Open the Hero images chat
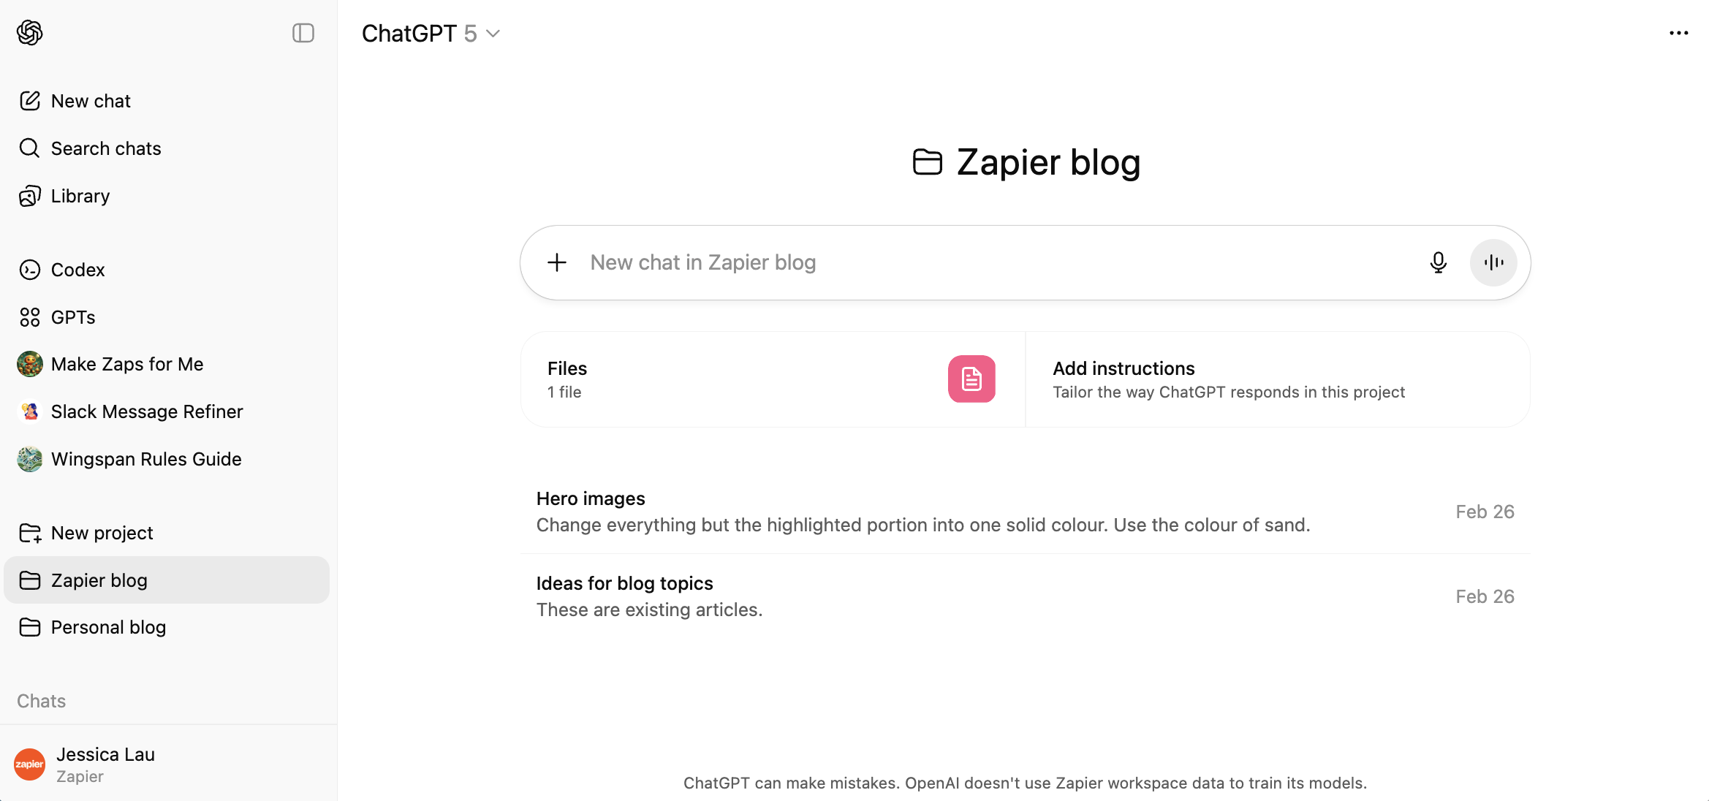The height and width of the screenshot is (801, 1709). pos(1025,512)
